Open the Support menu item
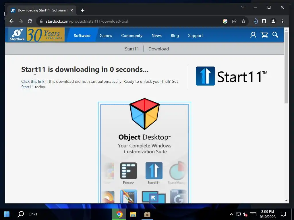Screen dimensions: 294x220 [195, 36]
